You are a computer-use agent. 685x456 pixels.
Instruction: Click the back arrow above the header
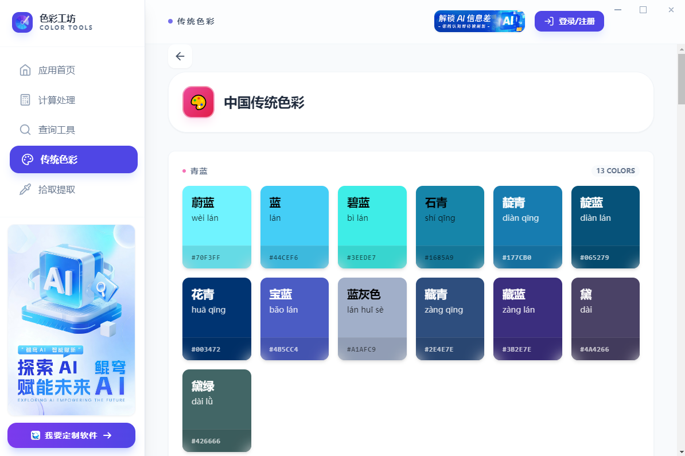pyautogui.click(x=180, y=56)
